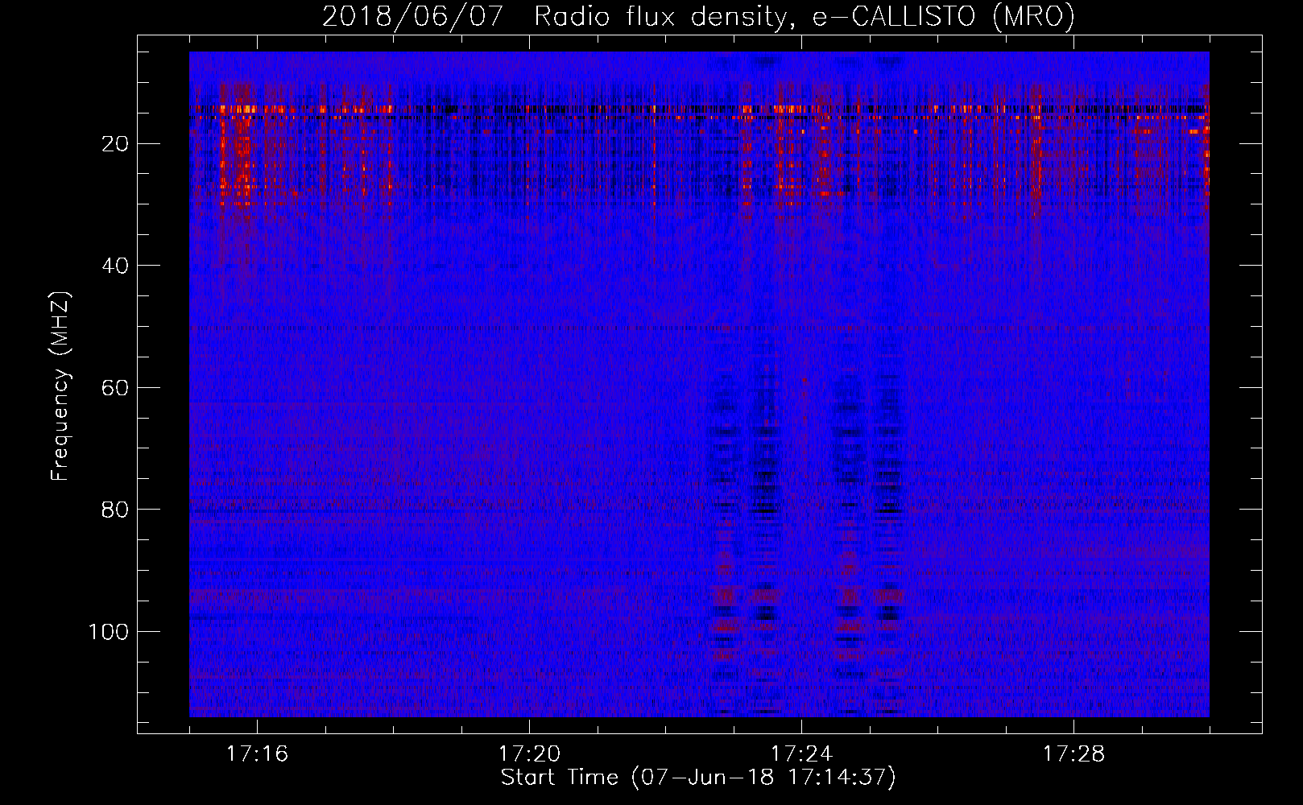Click the 'Start Time (07-Jun-18 17:14:37)' label
The width and height of the screenshot is (1303, 805).
click(698, 778)
